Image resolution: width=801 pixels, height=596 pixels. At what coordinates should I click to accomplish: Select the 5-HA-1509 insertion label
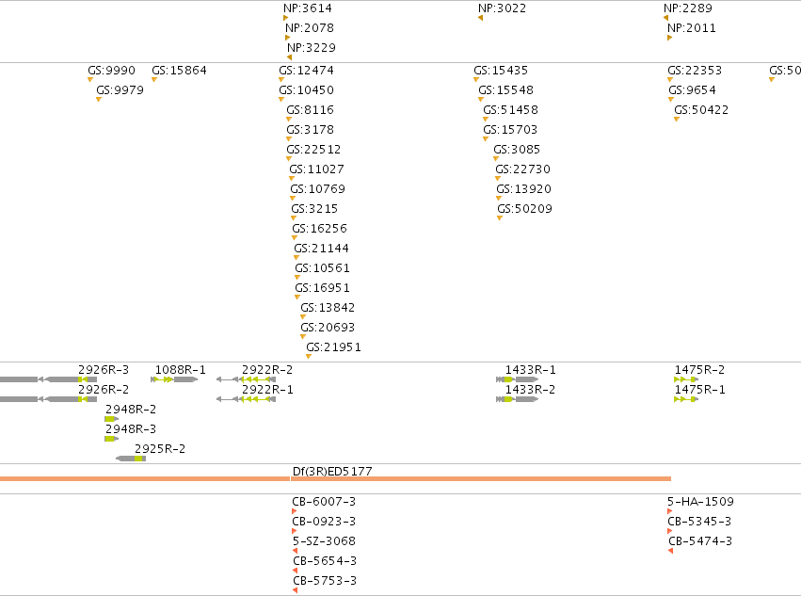pos(701,502)
